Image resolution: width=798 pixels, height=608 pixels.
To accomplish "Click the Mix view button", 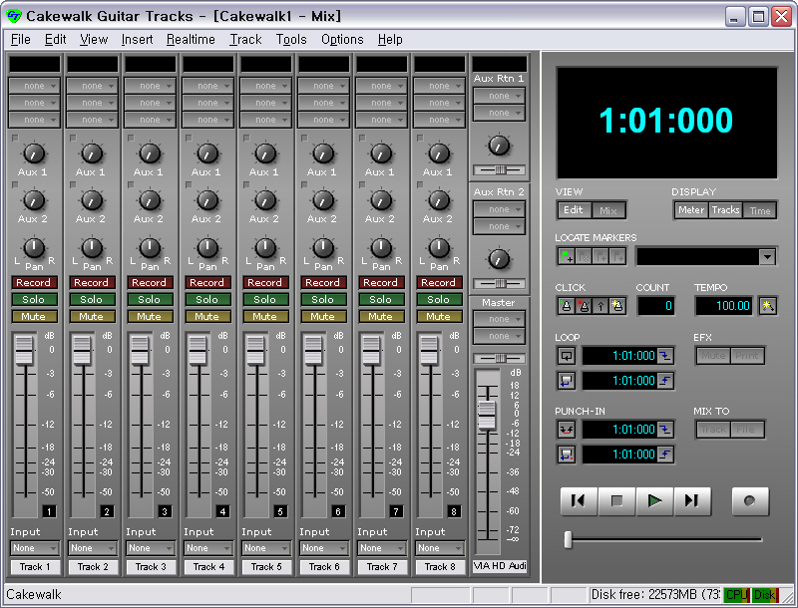I will (x=608, y=210).
